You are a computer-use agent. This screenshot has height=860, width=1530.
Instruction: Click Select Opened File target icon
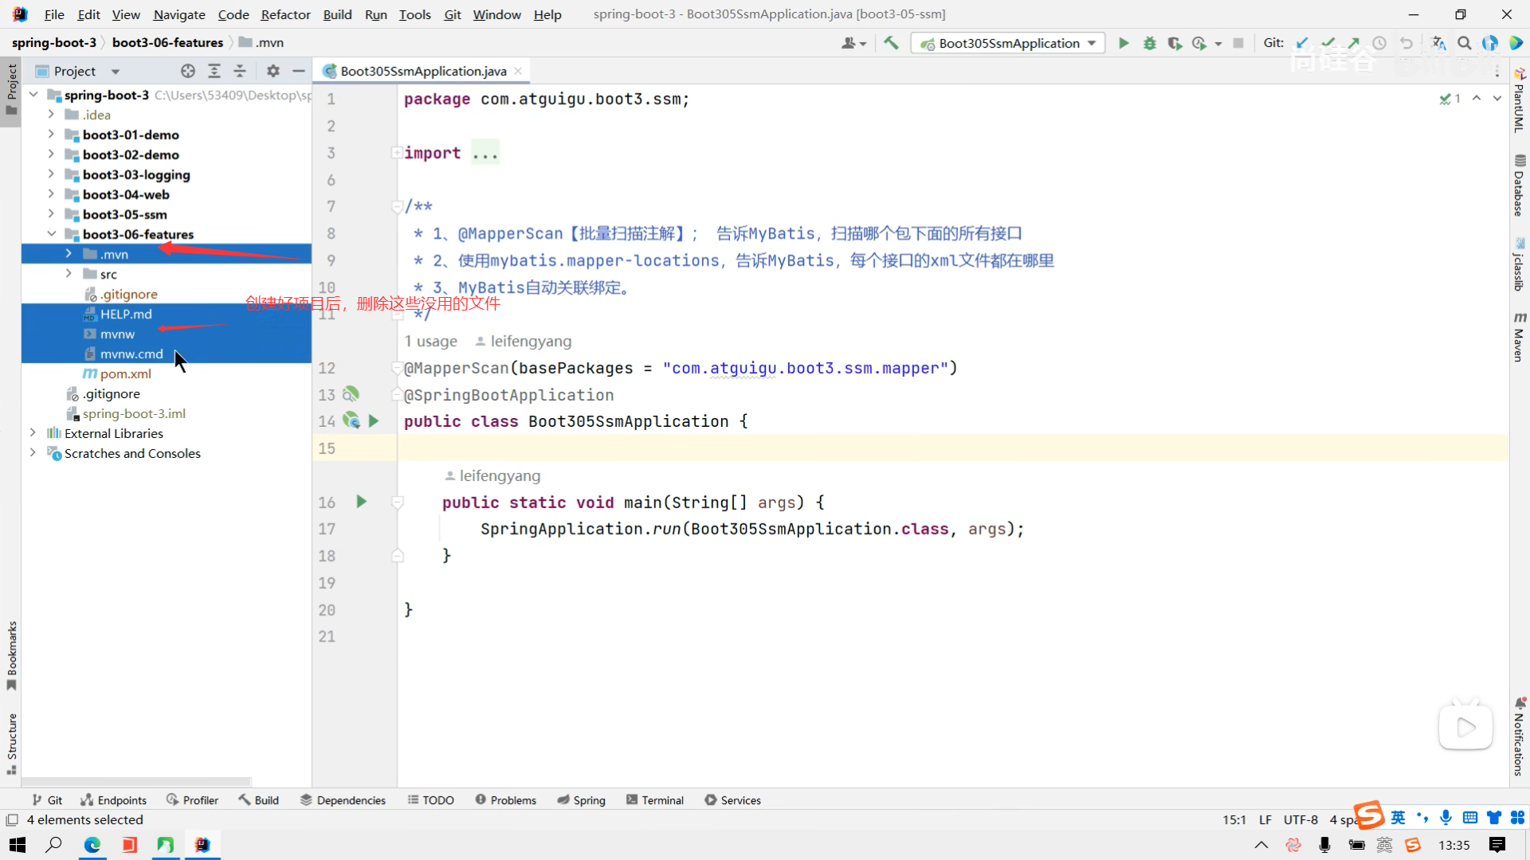[188, 71]
